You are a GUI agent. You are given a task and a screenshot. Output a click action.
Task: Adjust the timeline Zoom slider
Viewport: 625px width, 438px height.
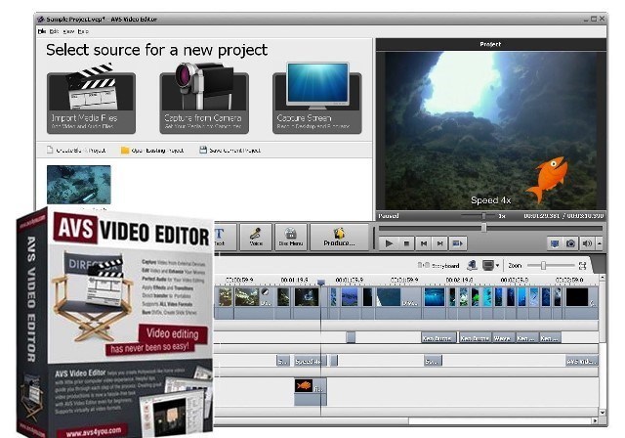point(543,266)
